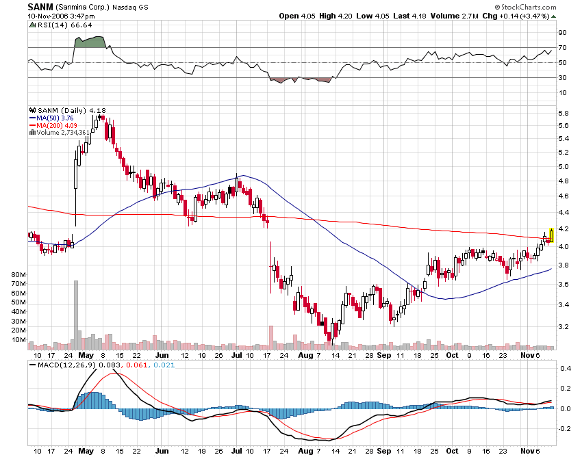Click the May label under the volume bars
The image size is (582, 457).
coord(86,355)
